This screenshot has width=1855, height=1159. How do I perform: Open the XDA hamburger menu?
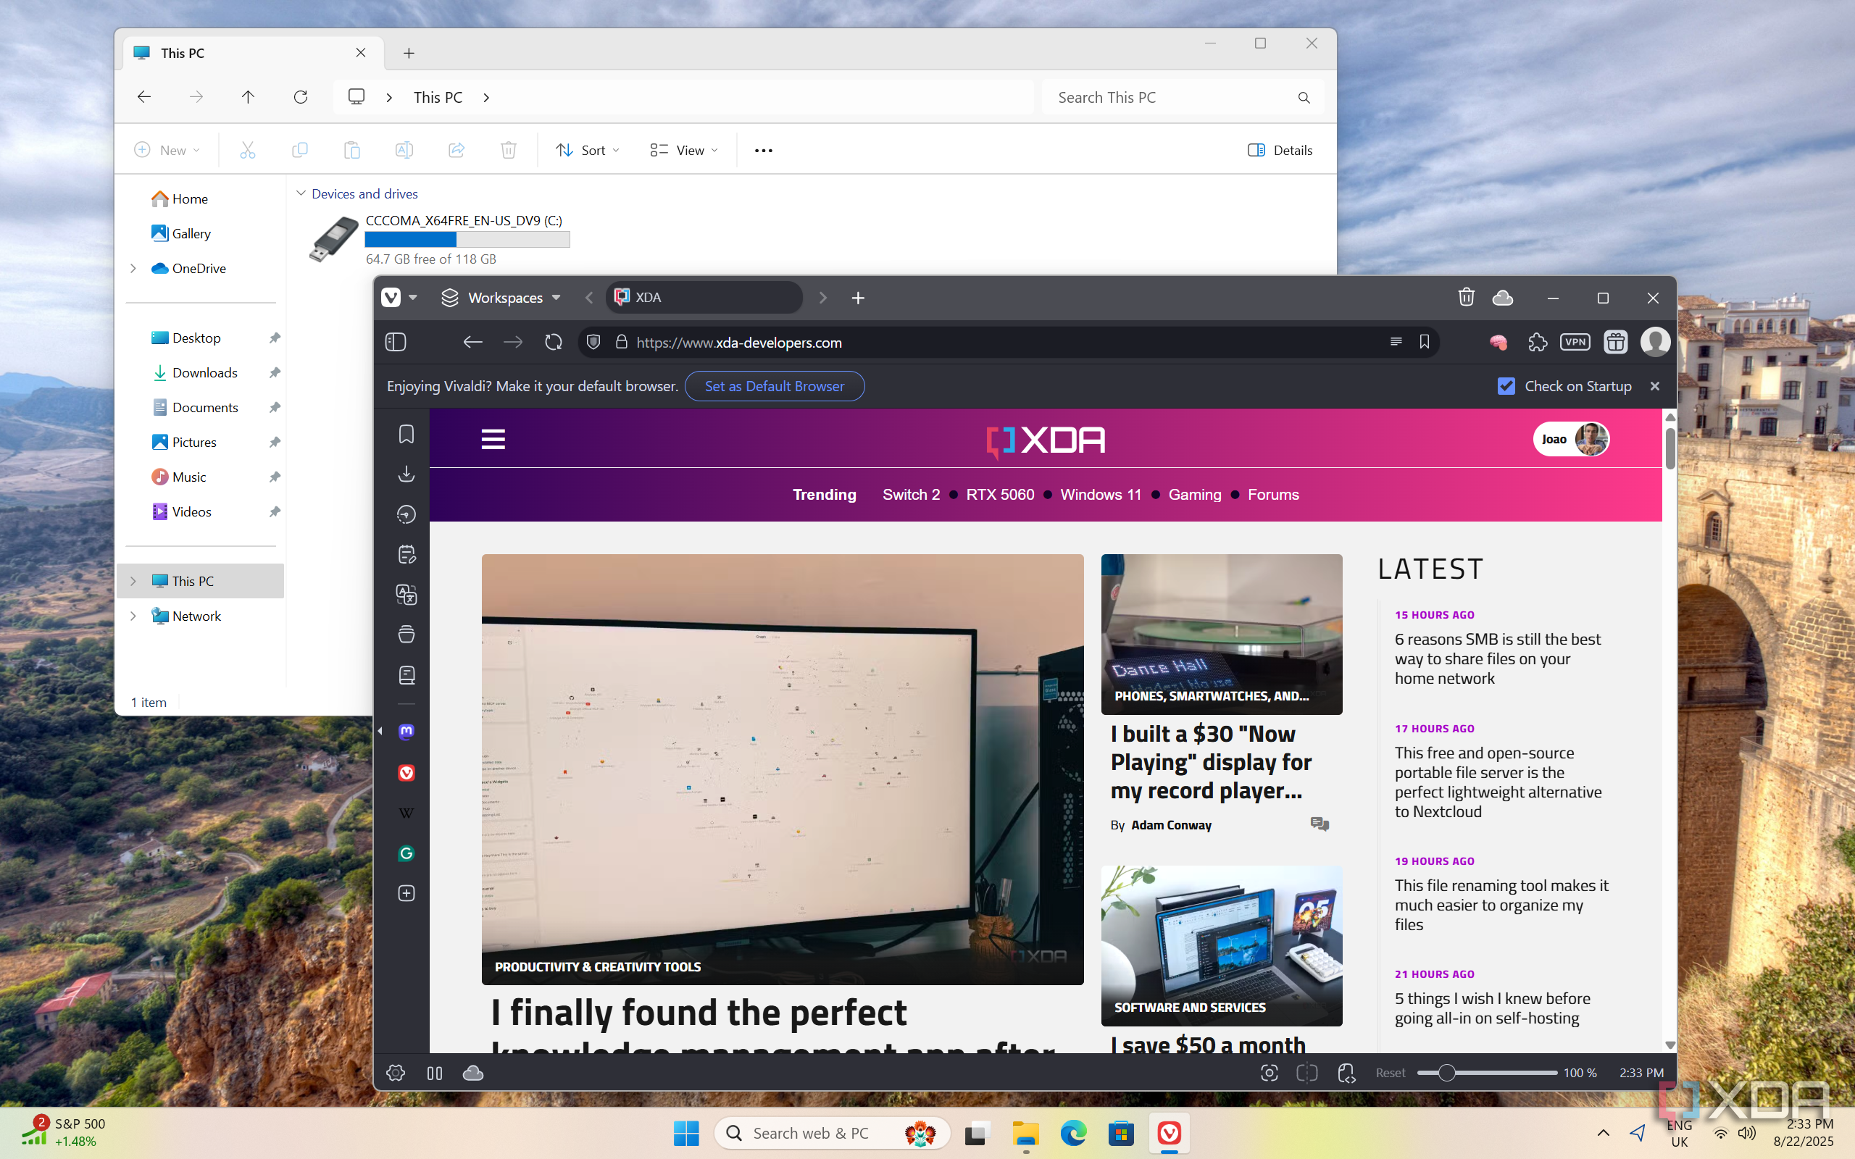click(493, 439)
